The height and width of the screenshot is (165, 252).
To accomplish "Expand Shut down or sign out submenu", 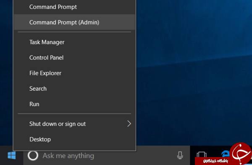I will [74, 124].
